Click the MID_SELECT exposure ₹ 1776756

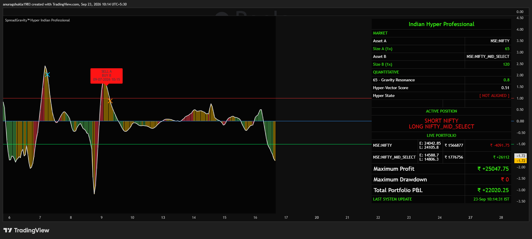pos(454,157)
